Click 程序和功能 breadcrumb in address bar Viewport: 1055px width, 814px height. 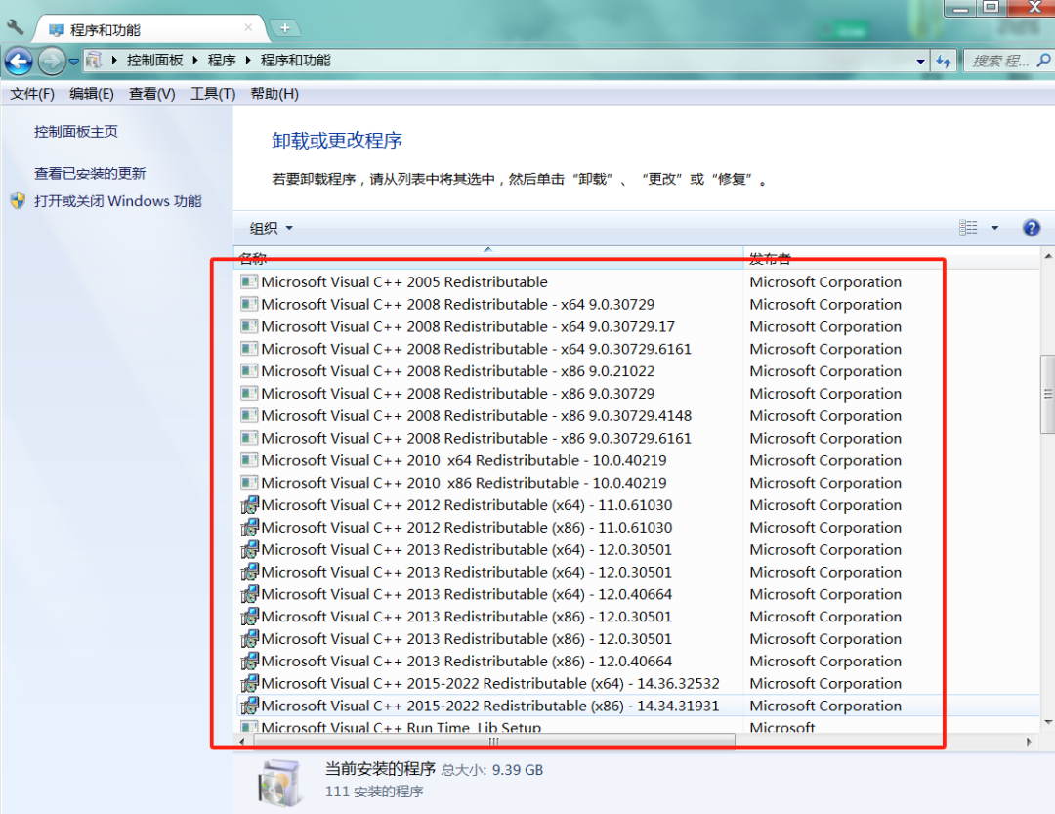pos(295,60)
